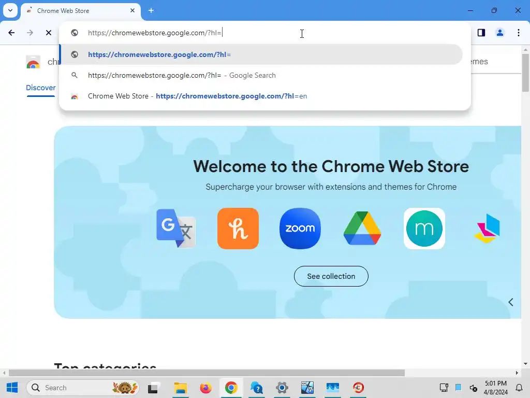This screenshot has width=530, height=398.
Task: Click the browser forward arrow
Action: pos(30,33)
